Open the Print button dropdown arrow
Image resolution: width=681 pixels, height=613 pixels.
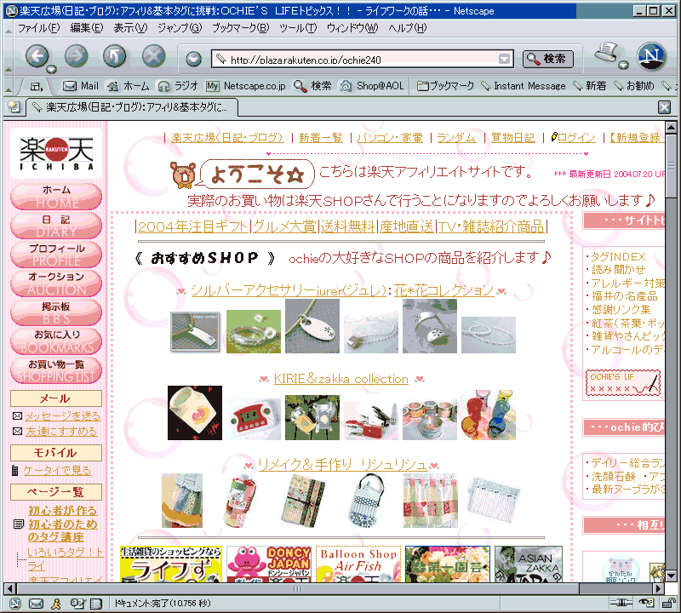pyautogui.click(x=623, y=66)
